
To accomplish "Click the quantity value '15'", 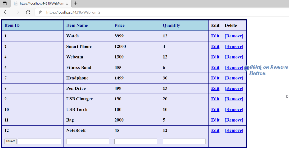I will tap(165, 88).
